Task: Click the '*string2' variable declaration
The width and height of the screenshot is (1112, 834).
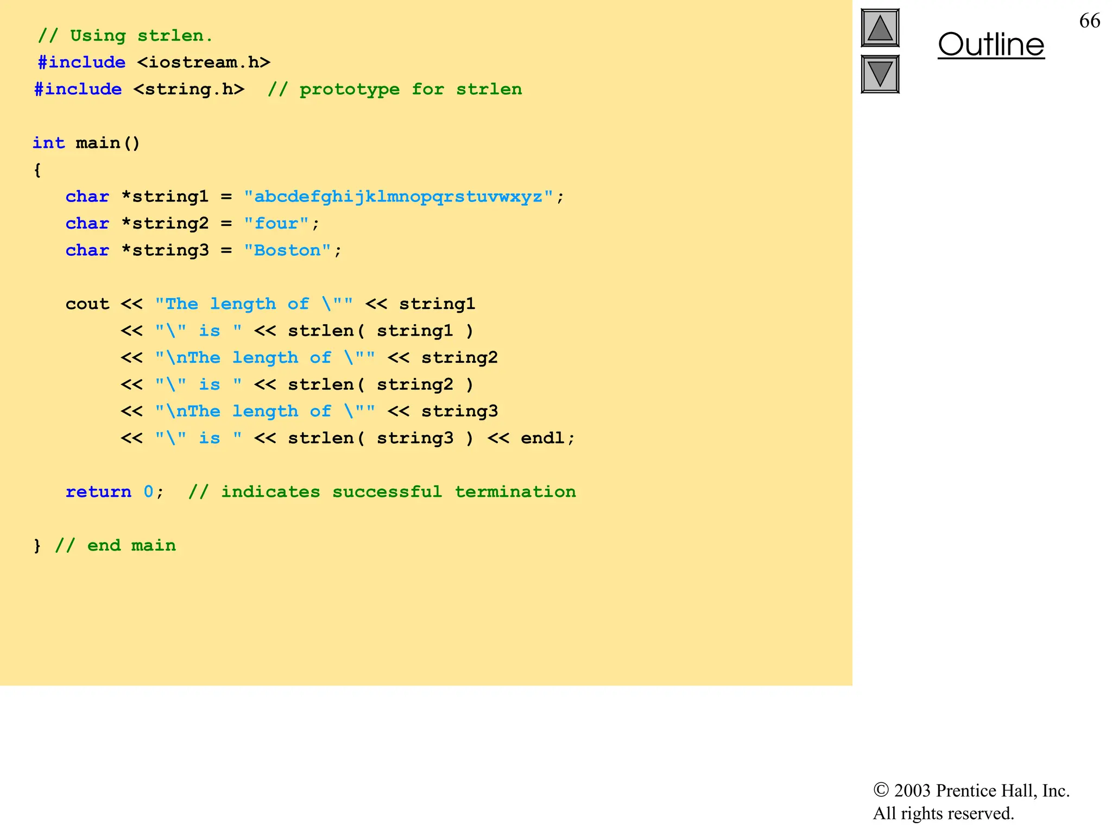Action: point(165,223)
